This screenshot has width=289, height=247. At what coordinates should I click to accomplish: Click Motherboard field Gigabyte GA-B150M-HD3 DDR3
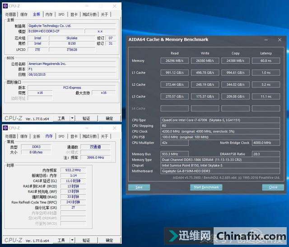(220, 171)
